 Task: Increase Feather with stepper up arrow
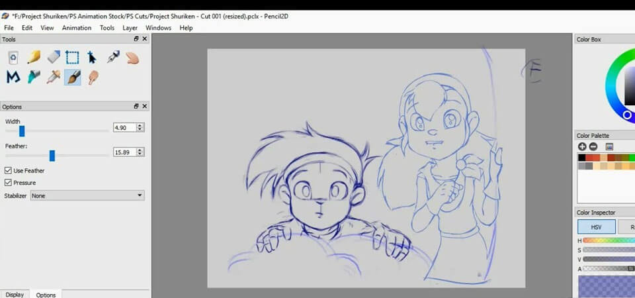click(x=140, y=150)
